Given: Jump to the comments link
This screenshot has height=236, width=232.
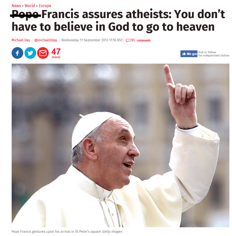Looking at the screenshot, I should (x=144, y=40).
